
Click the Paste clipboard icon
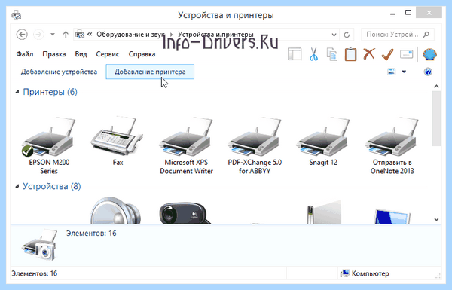click(x=350, y=54)
